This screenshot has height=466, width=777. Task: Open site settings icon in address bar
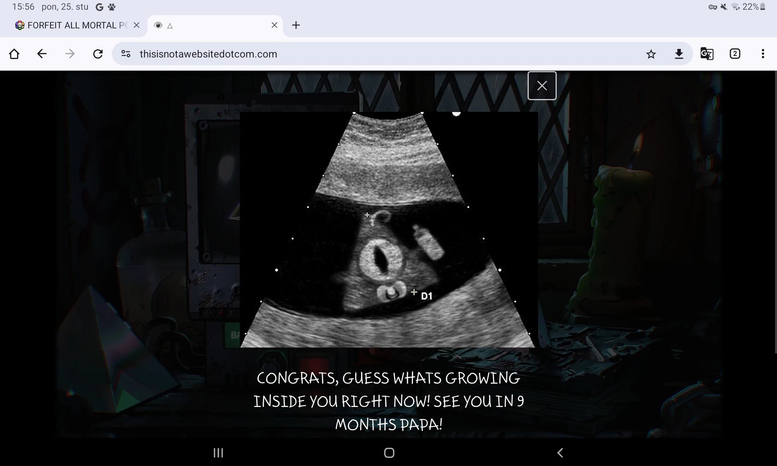click(x=125, y=54)
